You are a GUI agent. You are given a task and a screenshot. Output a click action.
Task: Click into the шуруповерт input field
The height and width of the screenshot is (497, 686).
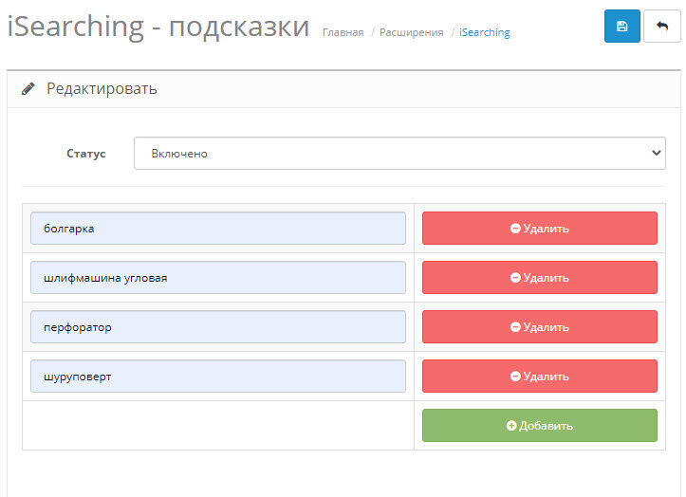pos(217,377)
